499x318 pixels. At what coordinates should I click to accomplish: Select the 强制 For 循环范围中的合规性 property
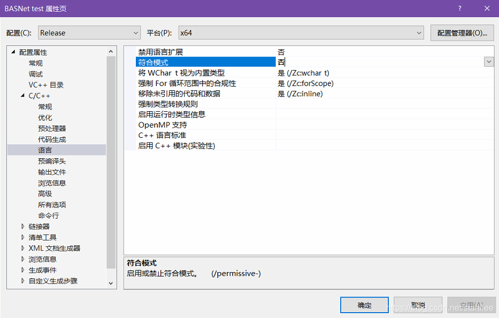click(187, 83)
